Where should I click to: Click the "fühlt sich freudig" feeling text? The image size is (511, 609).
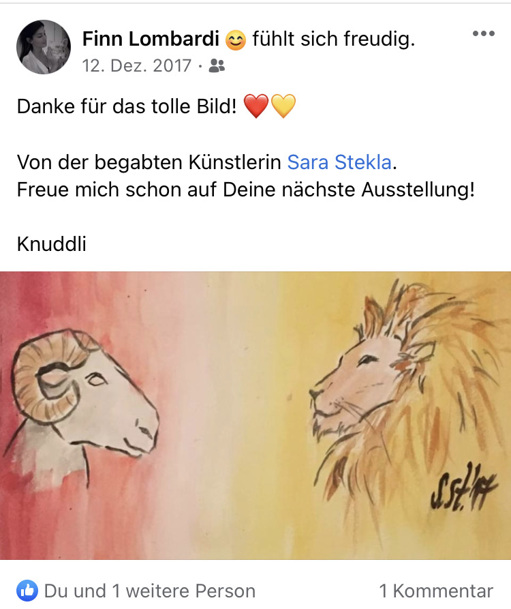[334, 39]
